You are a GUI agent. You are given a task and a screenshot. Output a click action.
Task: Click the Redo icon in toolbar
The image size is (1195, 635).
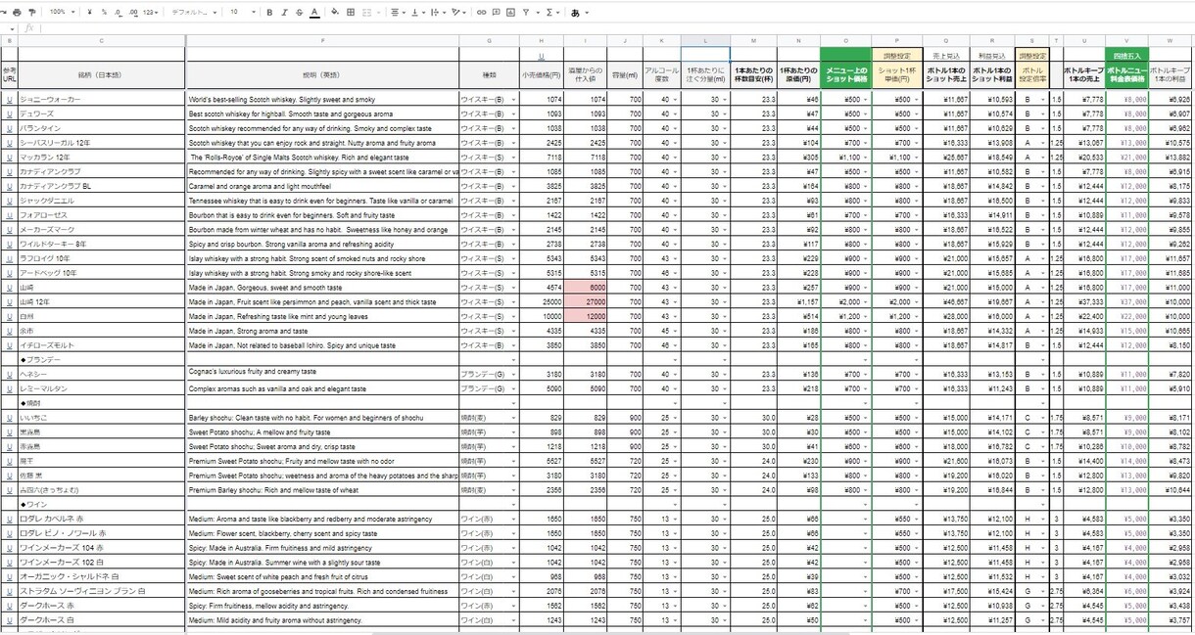5,13
